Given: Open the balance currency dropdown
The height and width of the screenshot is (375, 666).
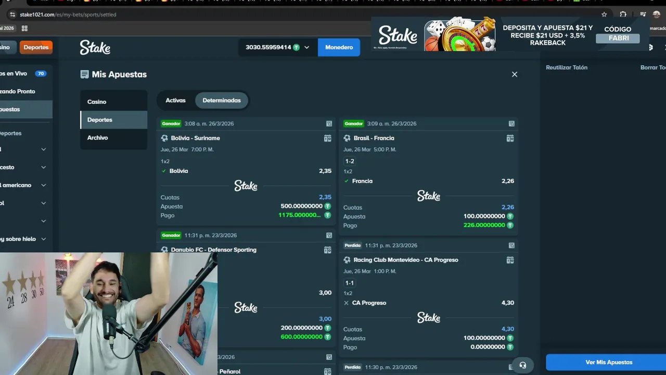Looking at the screenshot, I should tap(277, 47).
